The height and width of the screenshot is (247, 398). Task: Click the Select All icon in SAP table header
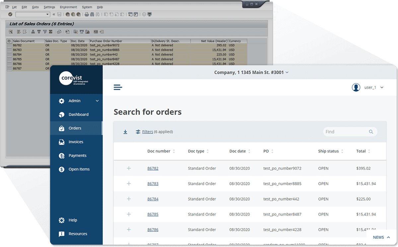(x=9, y=41)
